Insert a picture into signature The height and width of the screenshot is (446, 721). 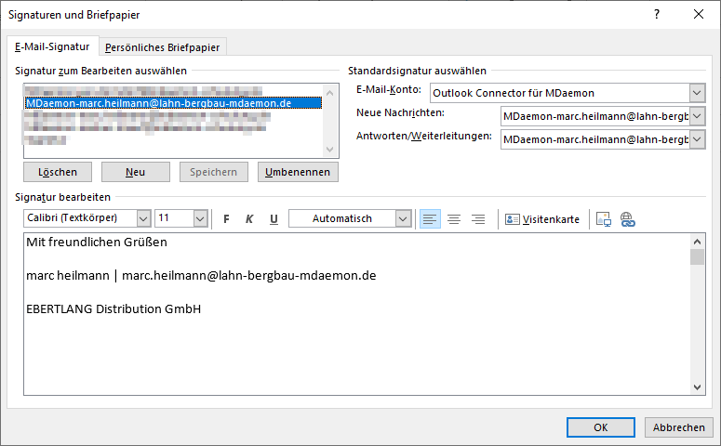point(604,219)
